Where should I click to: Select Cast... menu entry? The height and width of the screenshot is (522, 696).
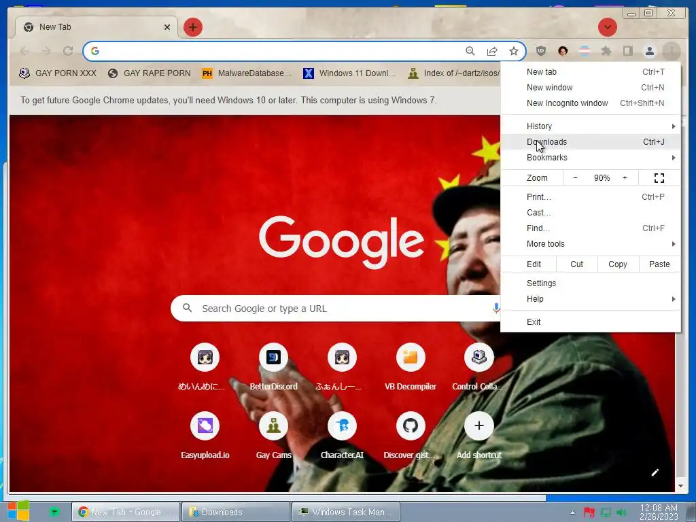[591, 213]
